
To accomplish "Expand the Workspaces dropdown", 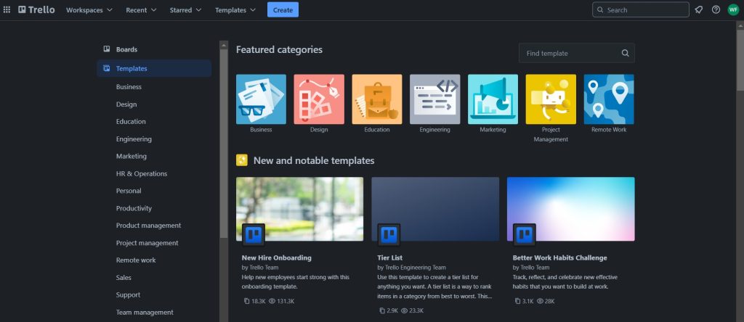I will click(89, 10).
